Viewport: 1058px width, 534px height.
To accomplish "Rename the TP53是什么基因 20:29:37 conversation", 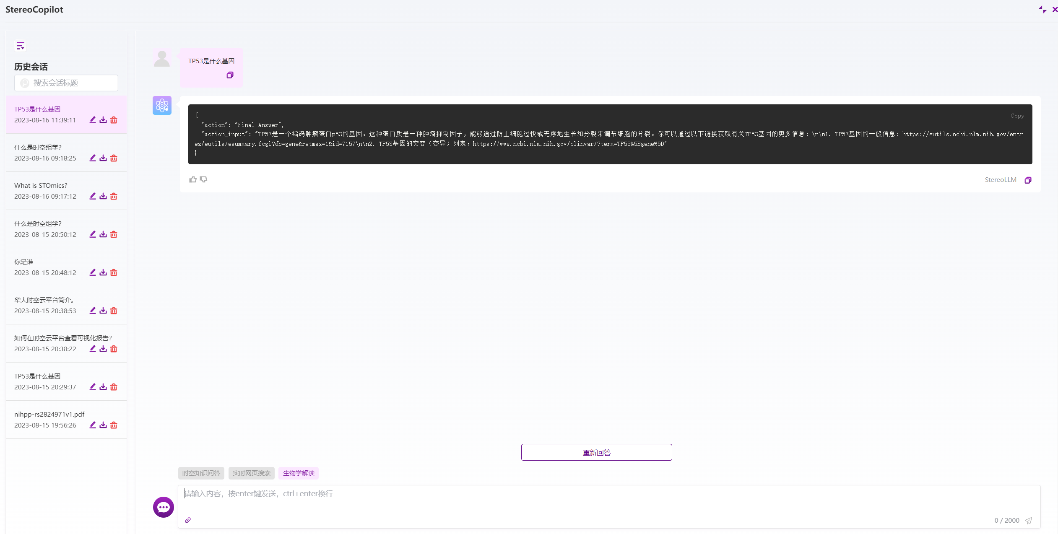I will click(x=93, y=387).
